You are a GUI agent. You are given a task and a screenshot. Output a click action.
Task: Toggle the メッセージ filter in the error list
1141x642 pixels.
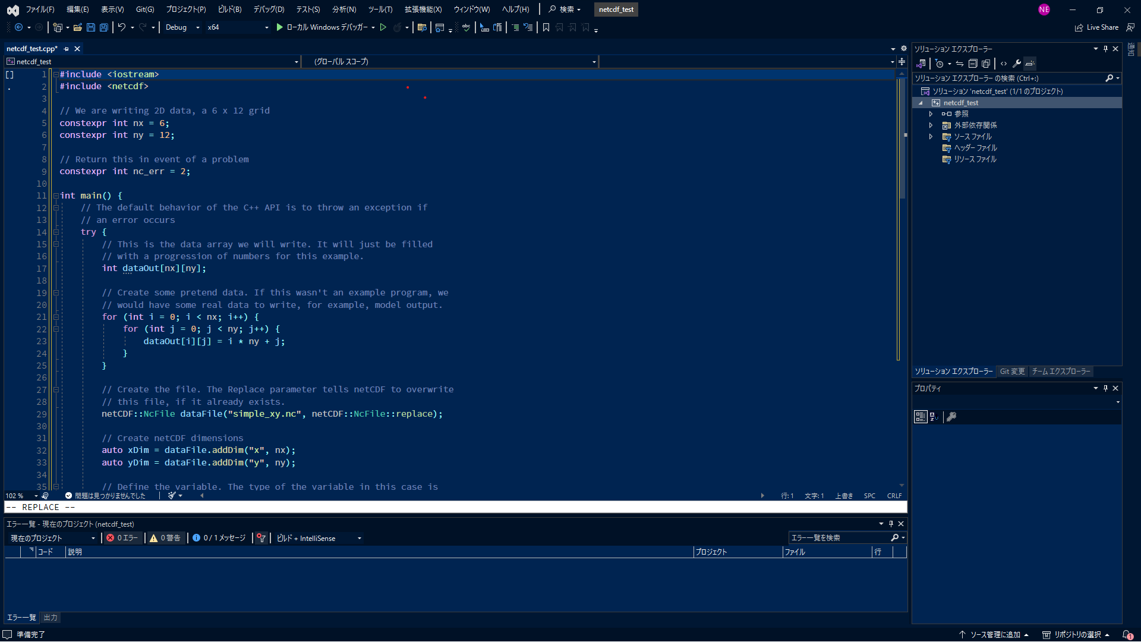[219, 538]
